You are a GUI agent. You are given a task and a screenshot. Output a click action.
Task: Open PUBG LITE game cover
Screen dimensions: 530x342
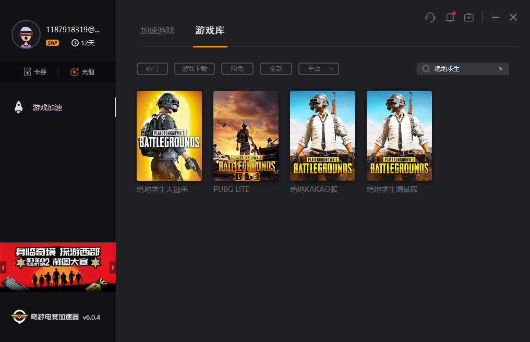246,136
